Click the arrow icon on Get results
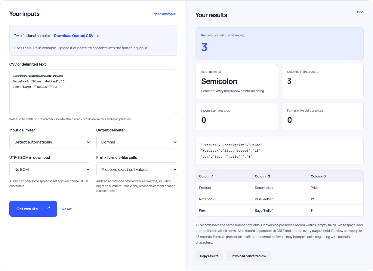Image resolution: width=373 pixels, height=271 pixels. (x=48, y=208)
